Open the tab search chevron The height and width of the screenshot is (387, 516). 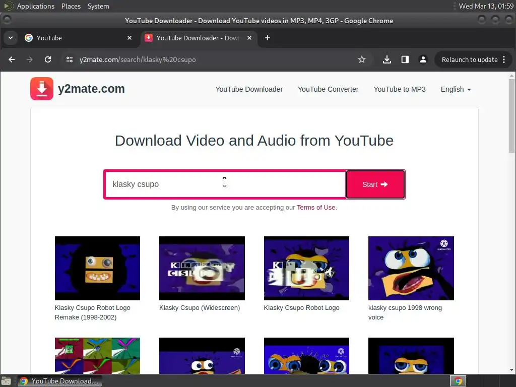click(x=11, y=38)
